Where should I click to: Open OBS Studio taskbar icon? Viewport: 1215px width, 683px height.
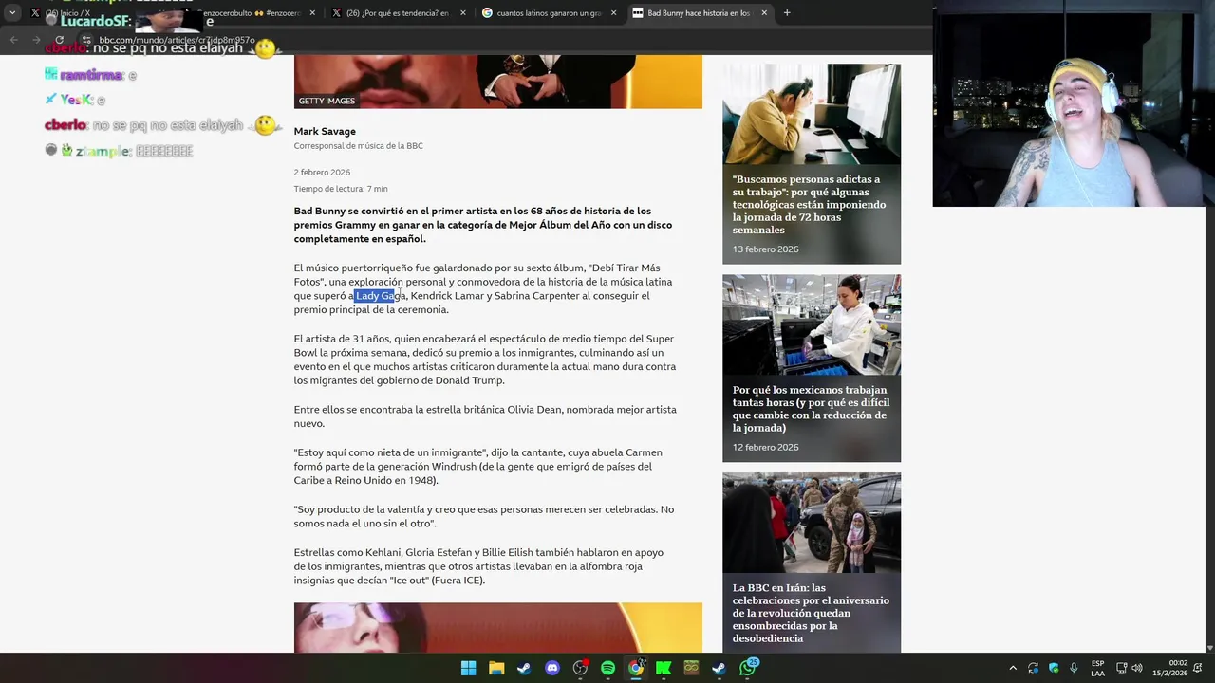(x=580, y=668)
